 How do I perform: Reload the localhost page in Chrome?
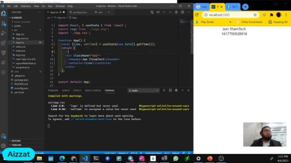pyautogui.click(x=197, y=15)
